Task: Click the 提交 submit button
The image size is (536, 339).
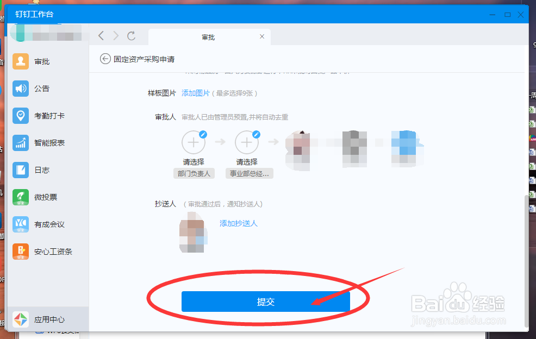Action: tap(265, 302)
